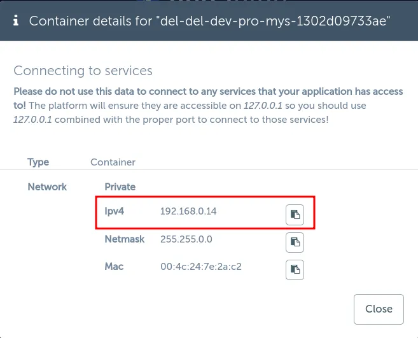Copy the Netmask value to clipboard
This screenshot has height=338, width=418.
(295, 242)
